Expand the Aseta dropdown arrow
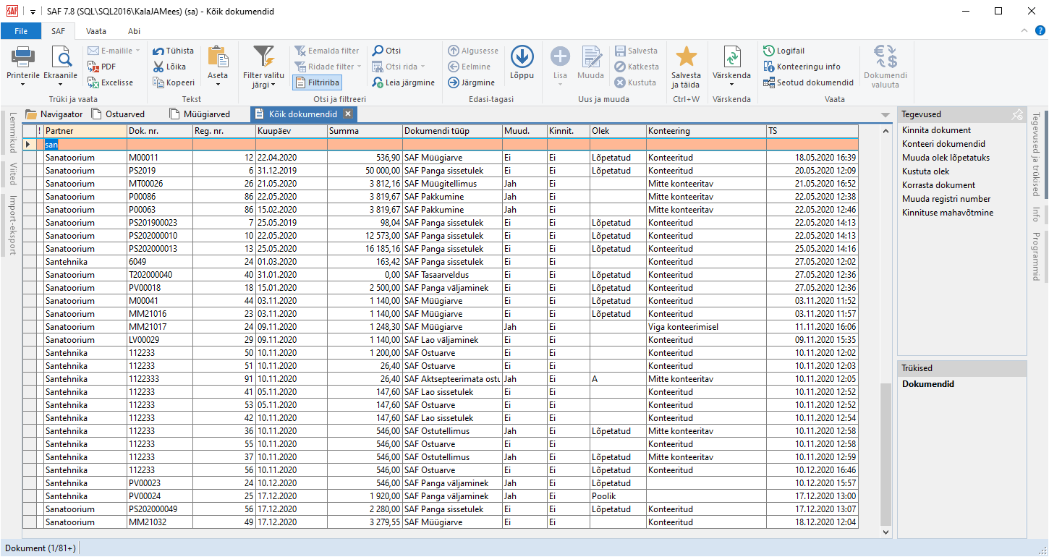Image resolution: width=1049 pixels, height=557 pixels. [218, 85]
